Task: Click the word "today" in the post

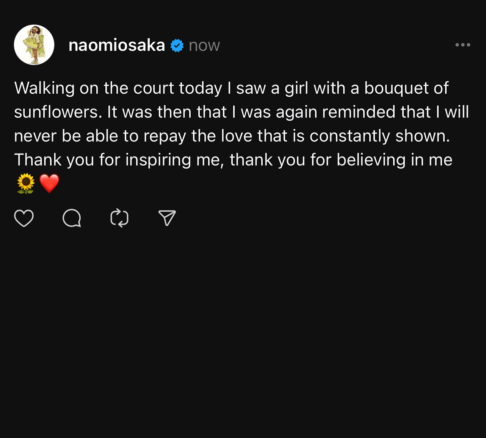Action: pos(200,88)
